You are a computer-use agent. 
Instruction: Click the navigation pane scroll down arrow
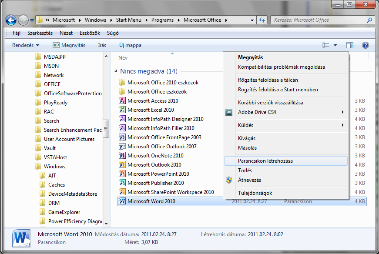pyautogui.click(x=106, y=224)
